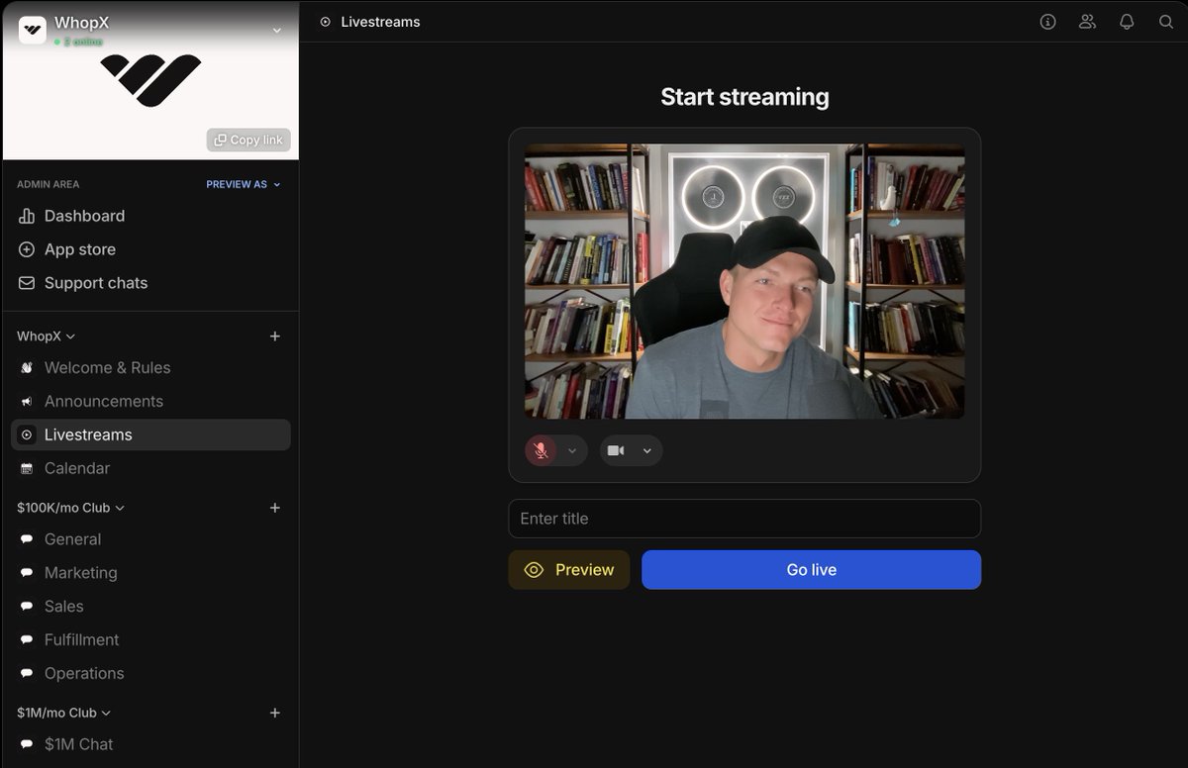
Task: Open search from the top bar
Action: coord(1166,21)
